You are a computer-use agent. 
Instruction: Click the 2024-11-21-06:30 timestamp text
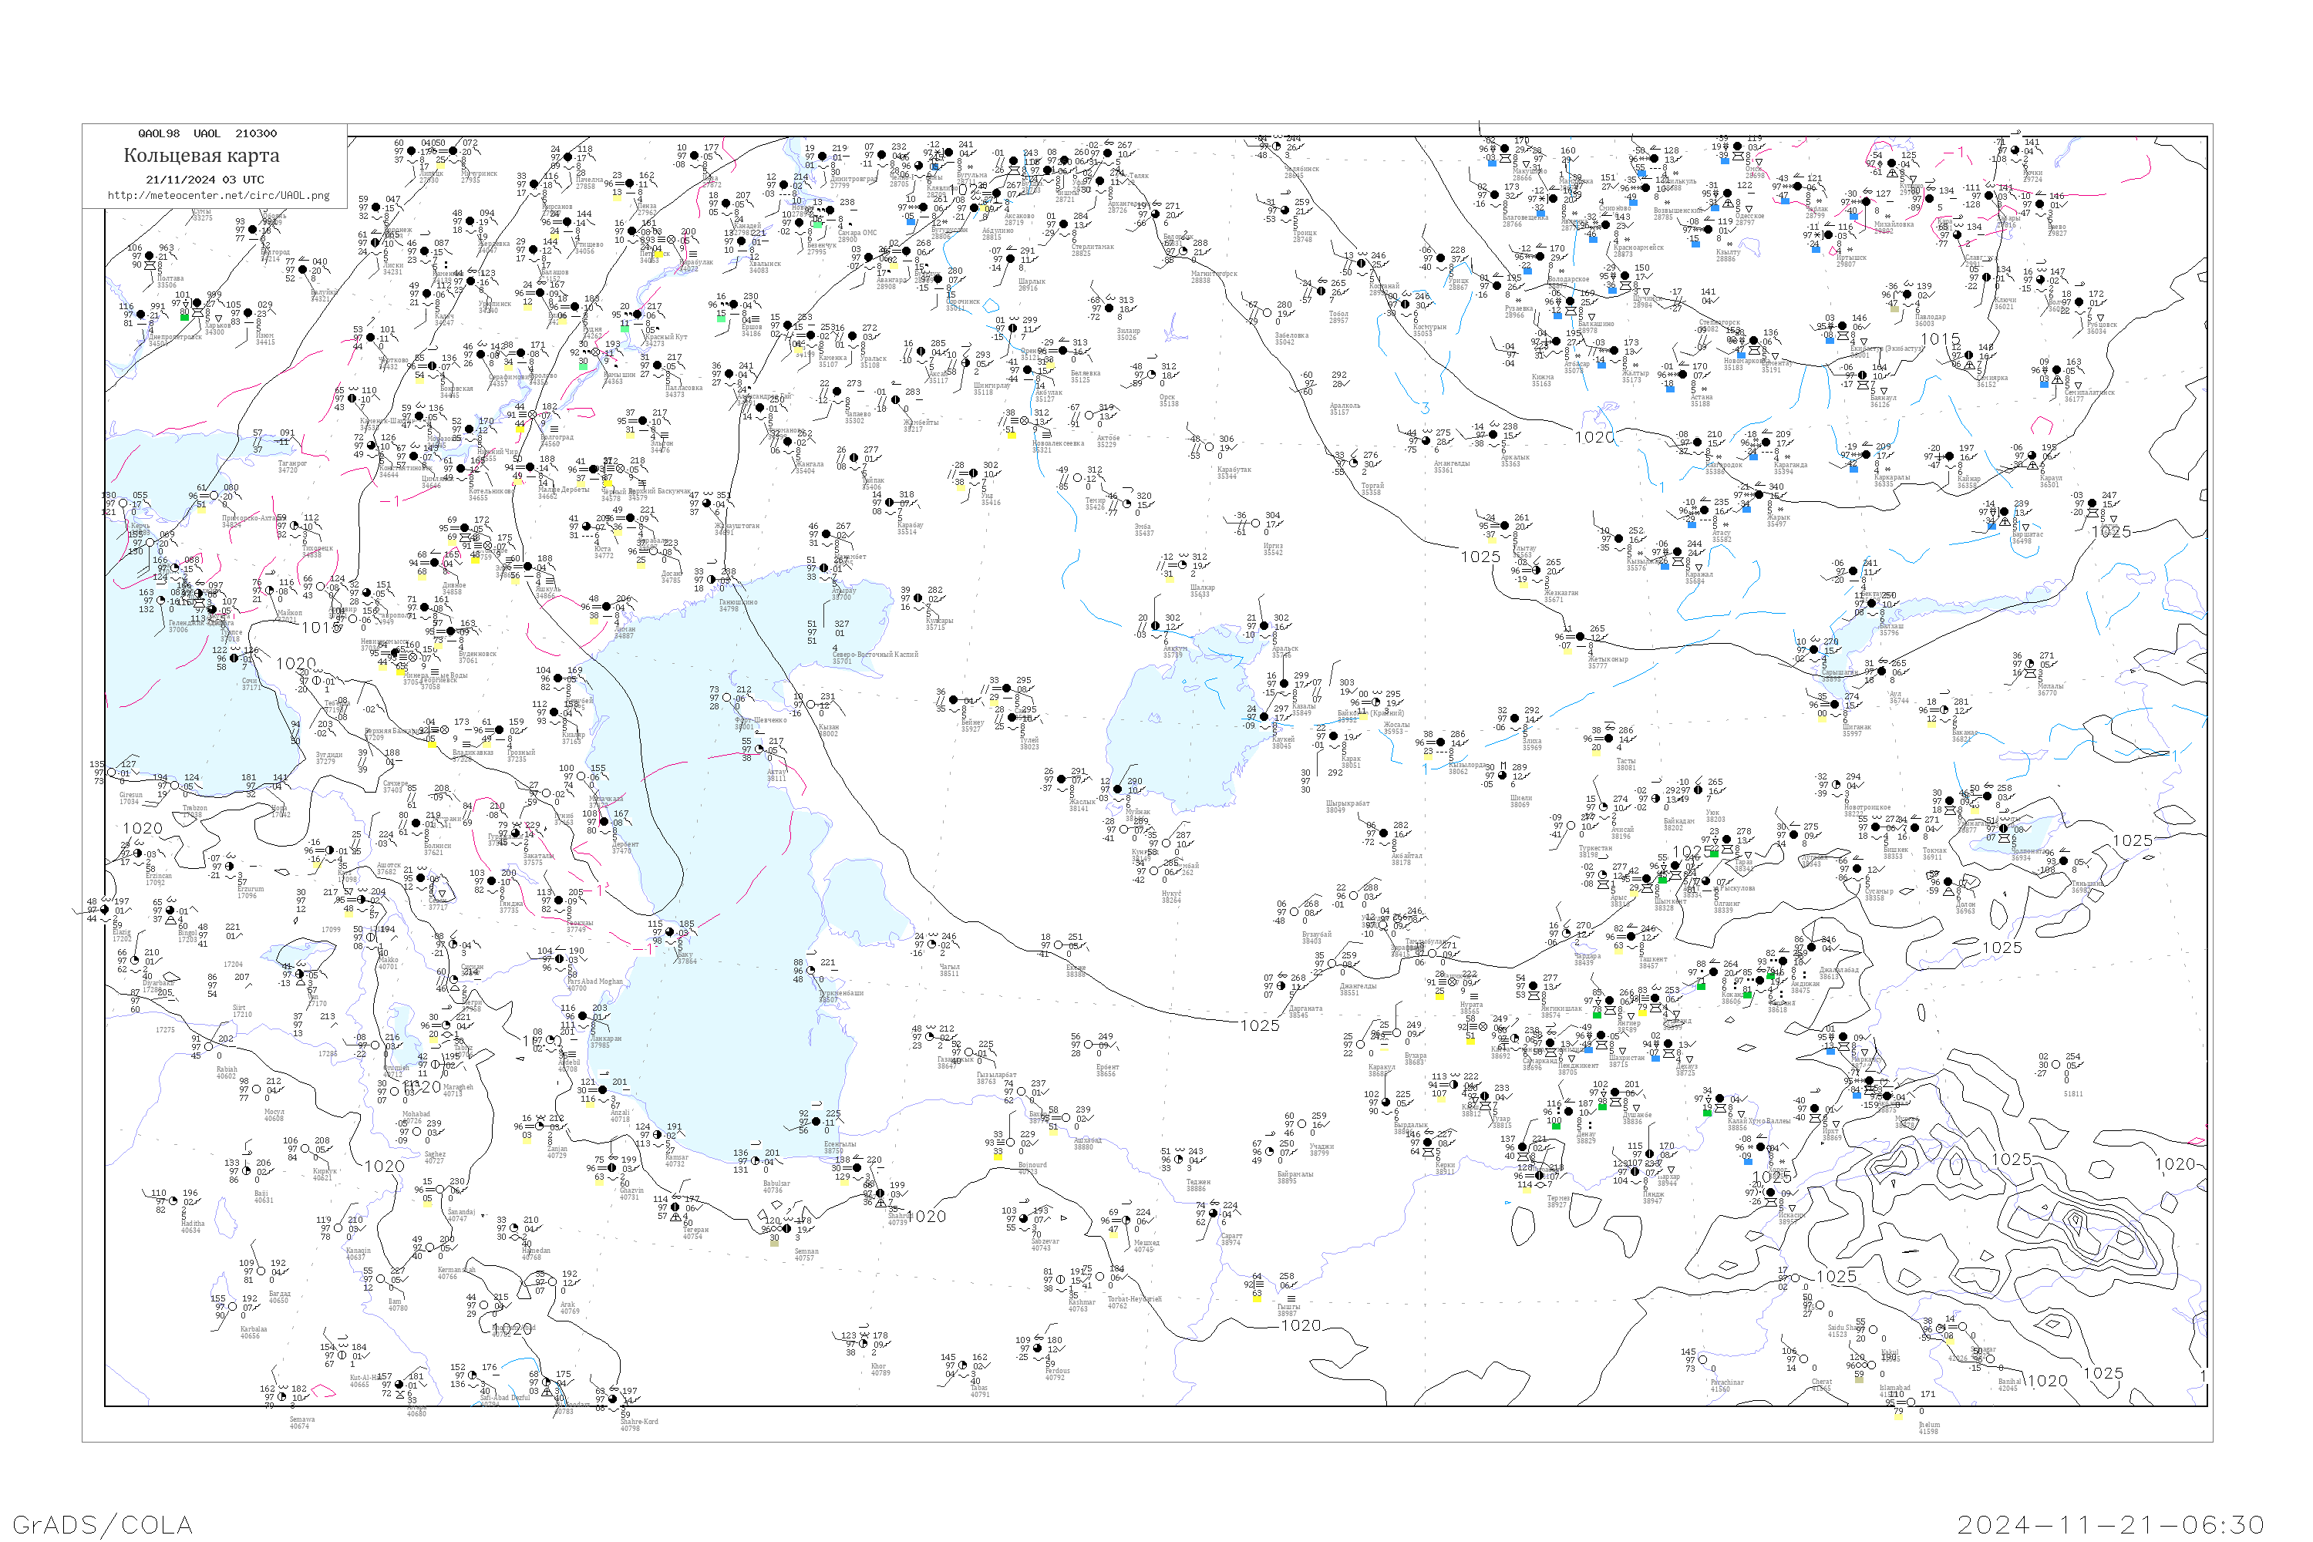point(2109,1524)
